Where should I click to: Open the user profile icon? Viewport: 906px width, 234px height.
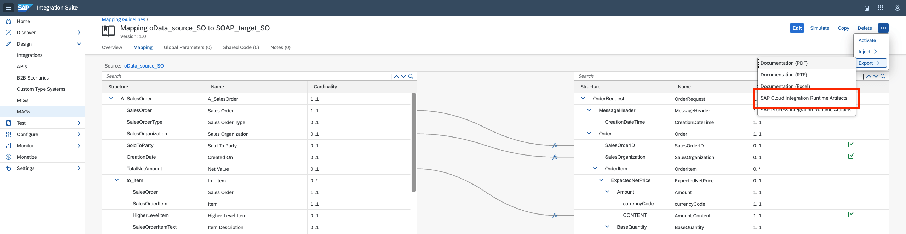pyautogui.click(x=898, y=8)
